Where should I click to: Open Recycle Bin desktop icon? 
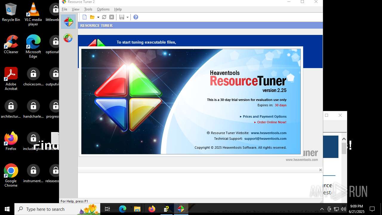(x=11, y=12)
